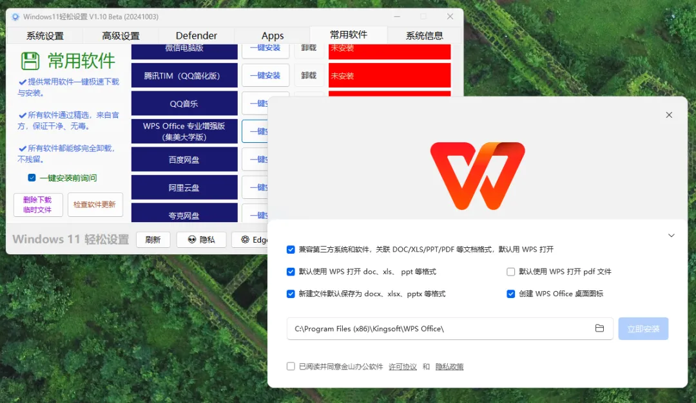
Task: Click 检查软件更新 to check for updates
Action: coord(95,205)
